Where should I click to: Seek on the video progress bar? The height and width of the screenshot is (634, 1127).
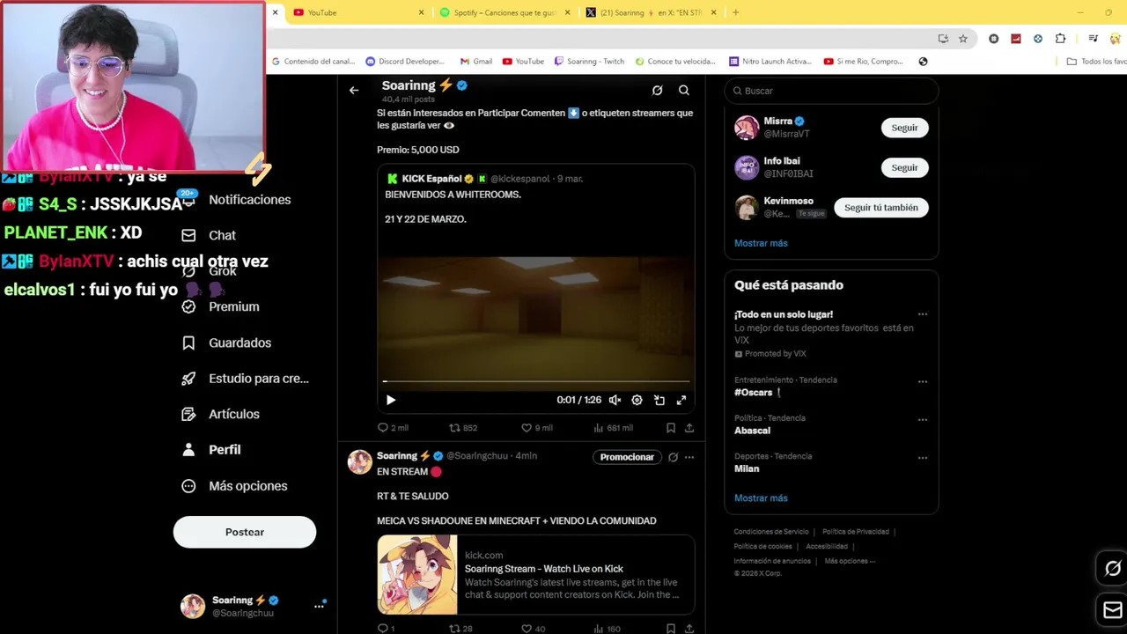536,381
